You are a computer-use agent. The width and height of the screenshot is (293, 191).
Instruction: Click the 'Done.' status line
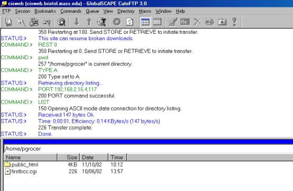tap(45, 134)
